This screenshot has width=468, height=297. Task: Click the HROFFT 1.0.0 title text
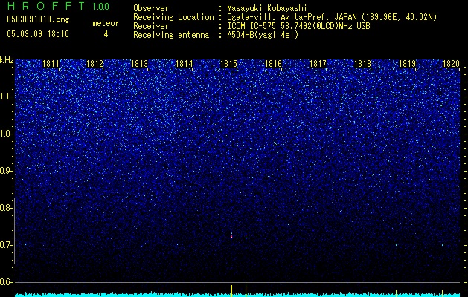[58, 6]
